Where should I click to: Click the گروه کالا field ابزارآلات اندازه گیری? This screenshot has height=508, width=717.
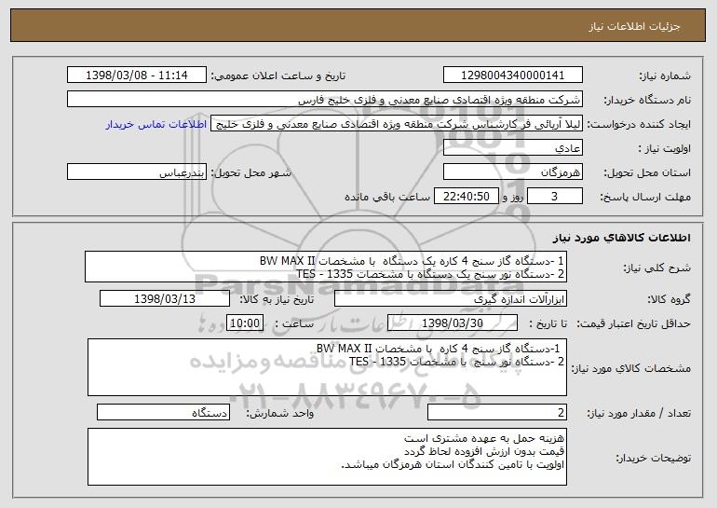(x=451, y=299)
